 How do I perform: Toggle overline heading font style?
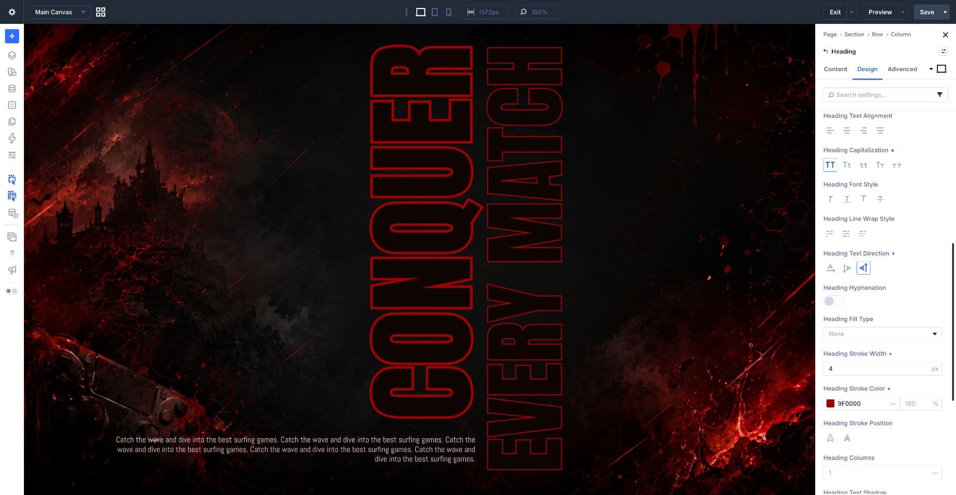click(x=864, y=199)
